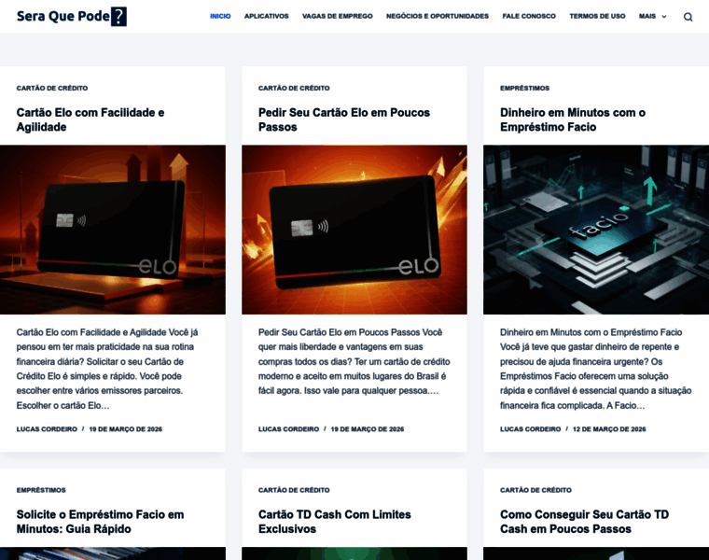Image resolution: width=709 pixels, height=560 pixels.
Task: Open NEGÓCIOS E OPORTUNIDADES in the menu
Action: coord(438,16)
